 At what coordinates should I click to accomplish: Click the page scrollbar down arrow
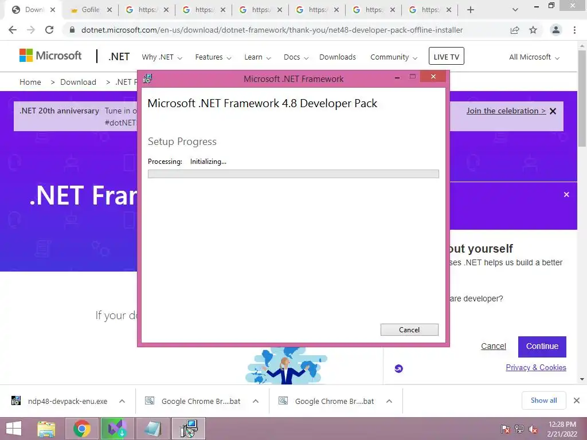pos(582,379)
